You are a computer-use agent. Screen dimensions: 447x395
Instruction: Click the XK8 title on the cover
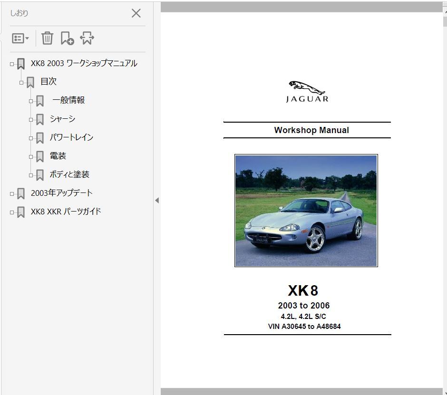click(303, 291)
